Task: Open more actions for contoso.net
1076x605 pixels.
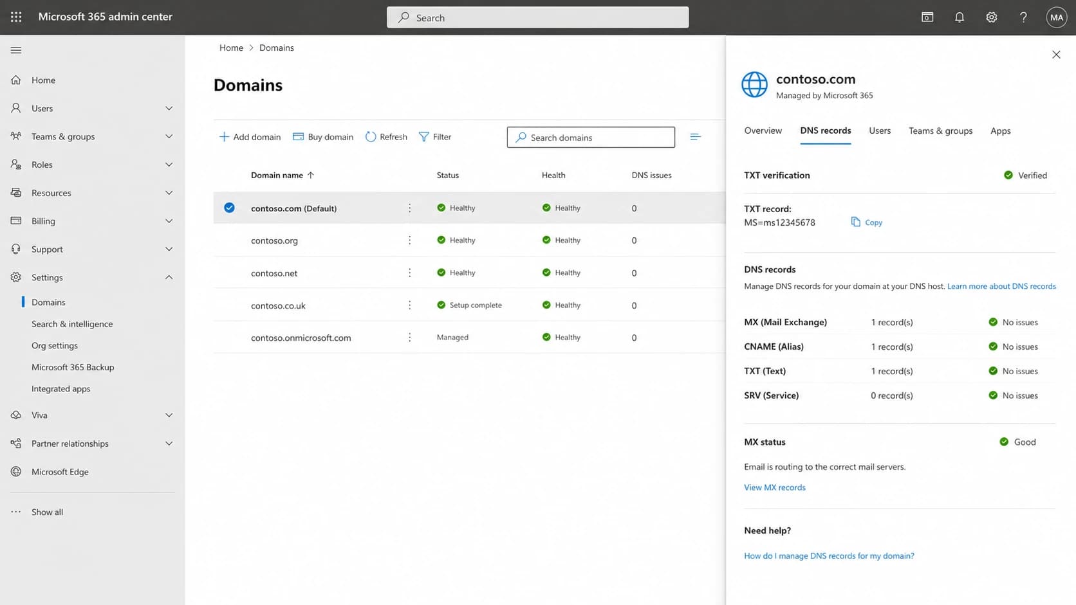Action: click(x=409, y=273)
